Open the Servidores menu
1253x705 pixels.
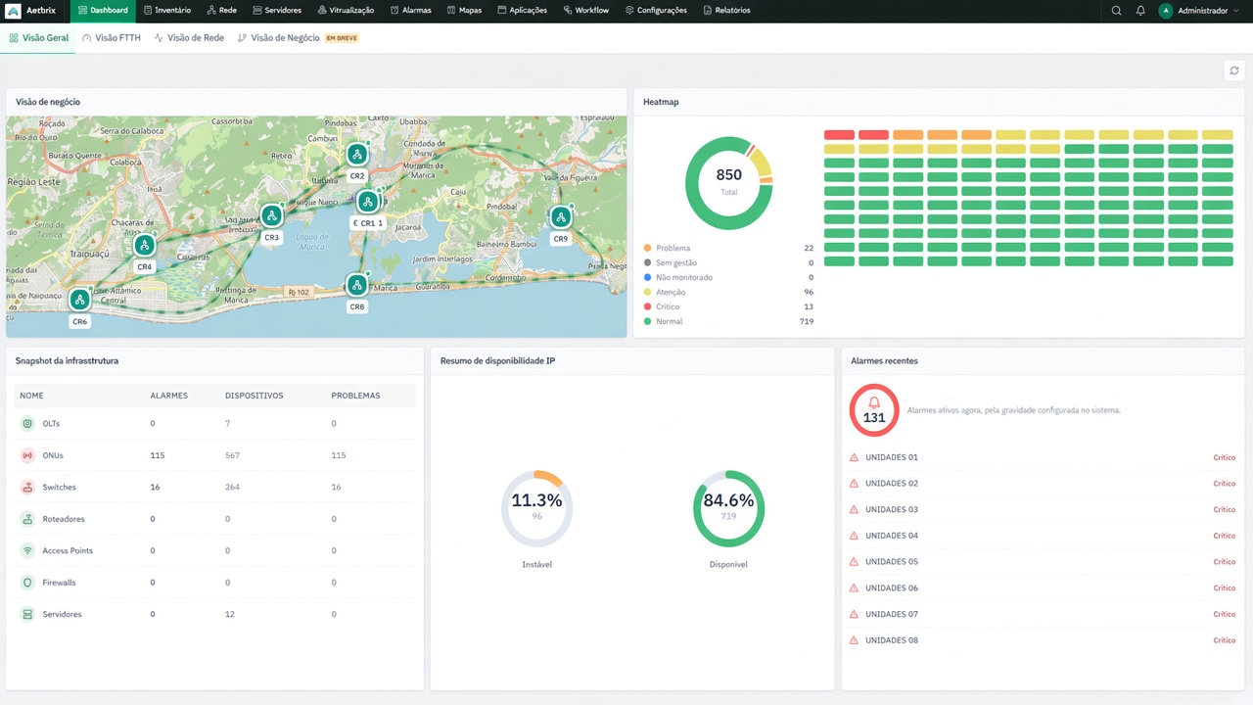coord(277,11)
